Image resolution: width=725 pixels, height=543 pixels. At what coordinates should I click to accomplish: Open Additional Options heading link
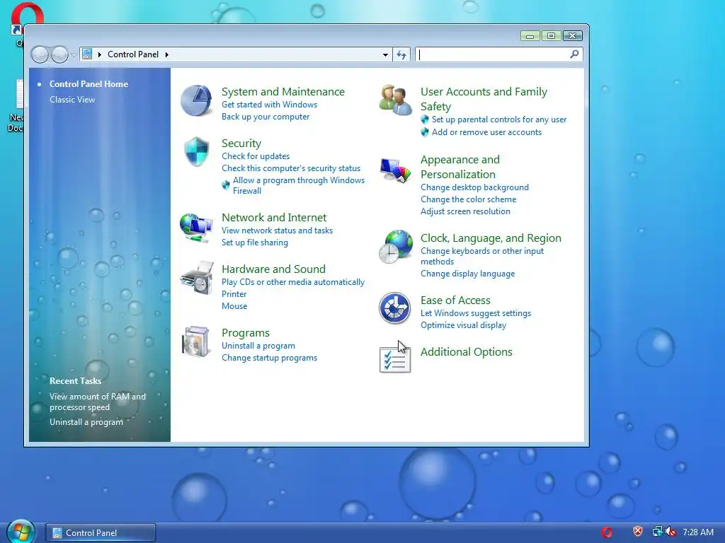466,351
